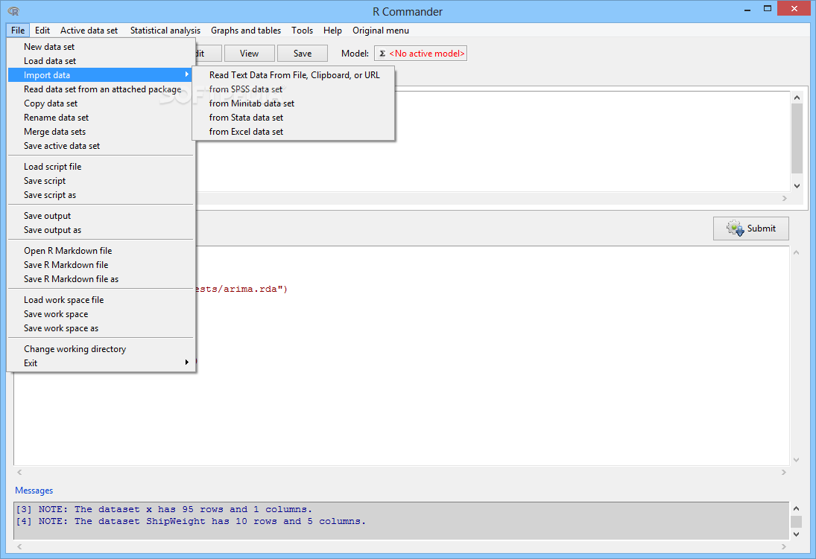Click right arrow of output horizontal scrollbar
Image resolution: width=816 pixels, height=559 pixels.
click(x=784, y=472)
